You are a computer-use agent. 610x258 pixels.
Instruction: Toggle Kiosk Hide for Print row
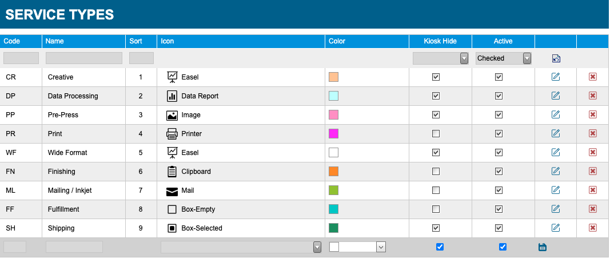(436, 134)
